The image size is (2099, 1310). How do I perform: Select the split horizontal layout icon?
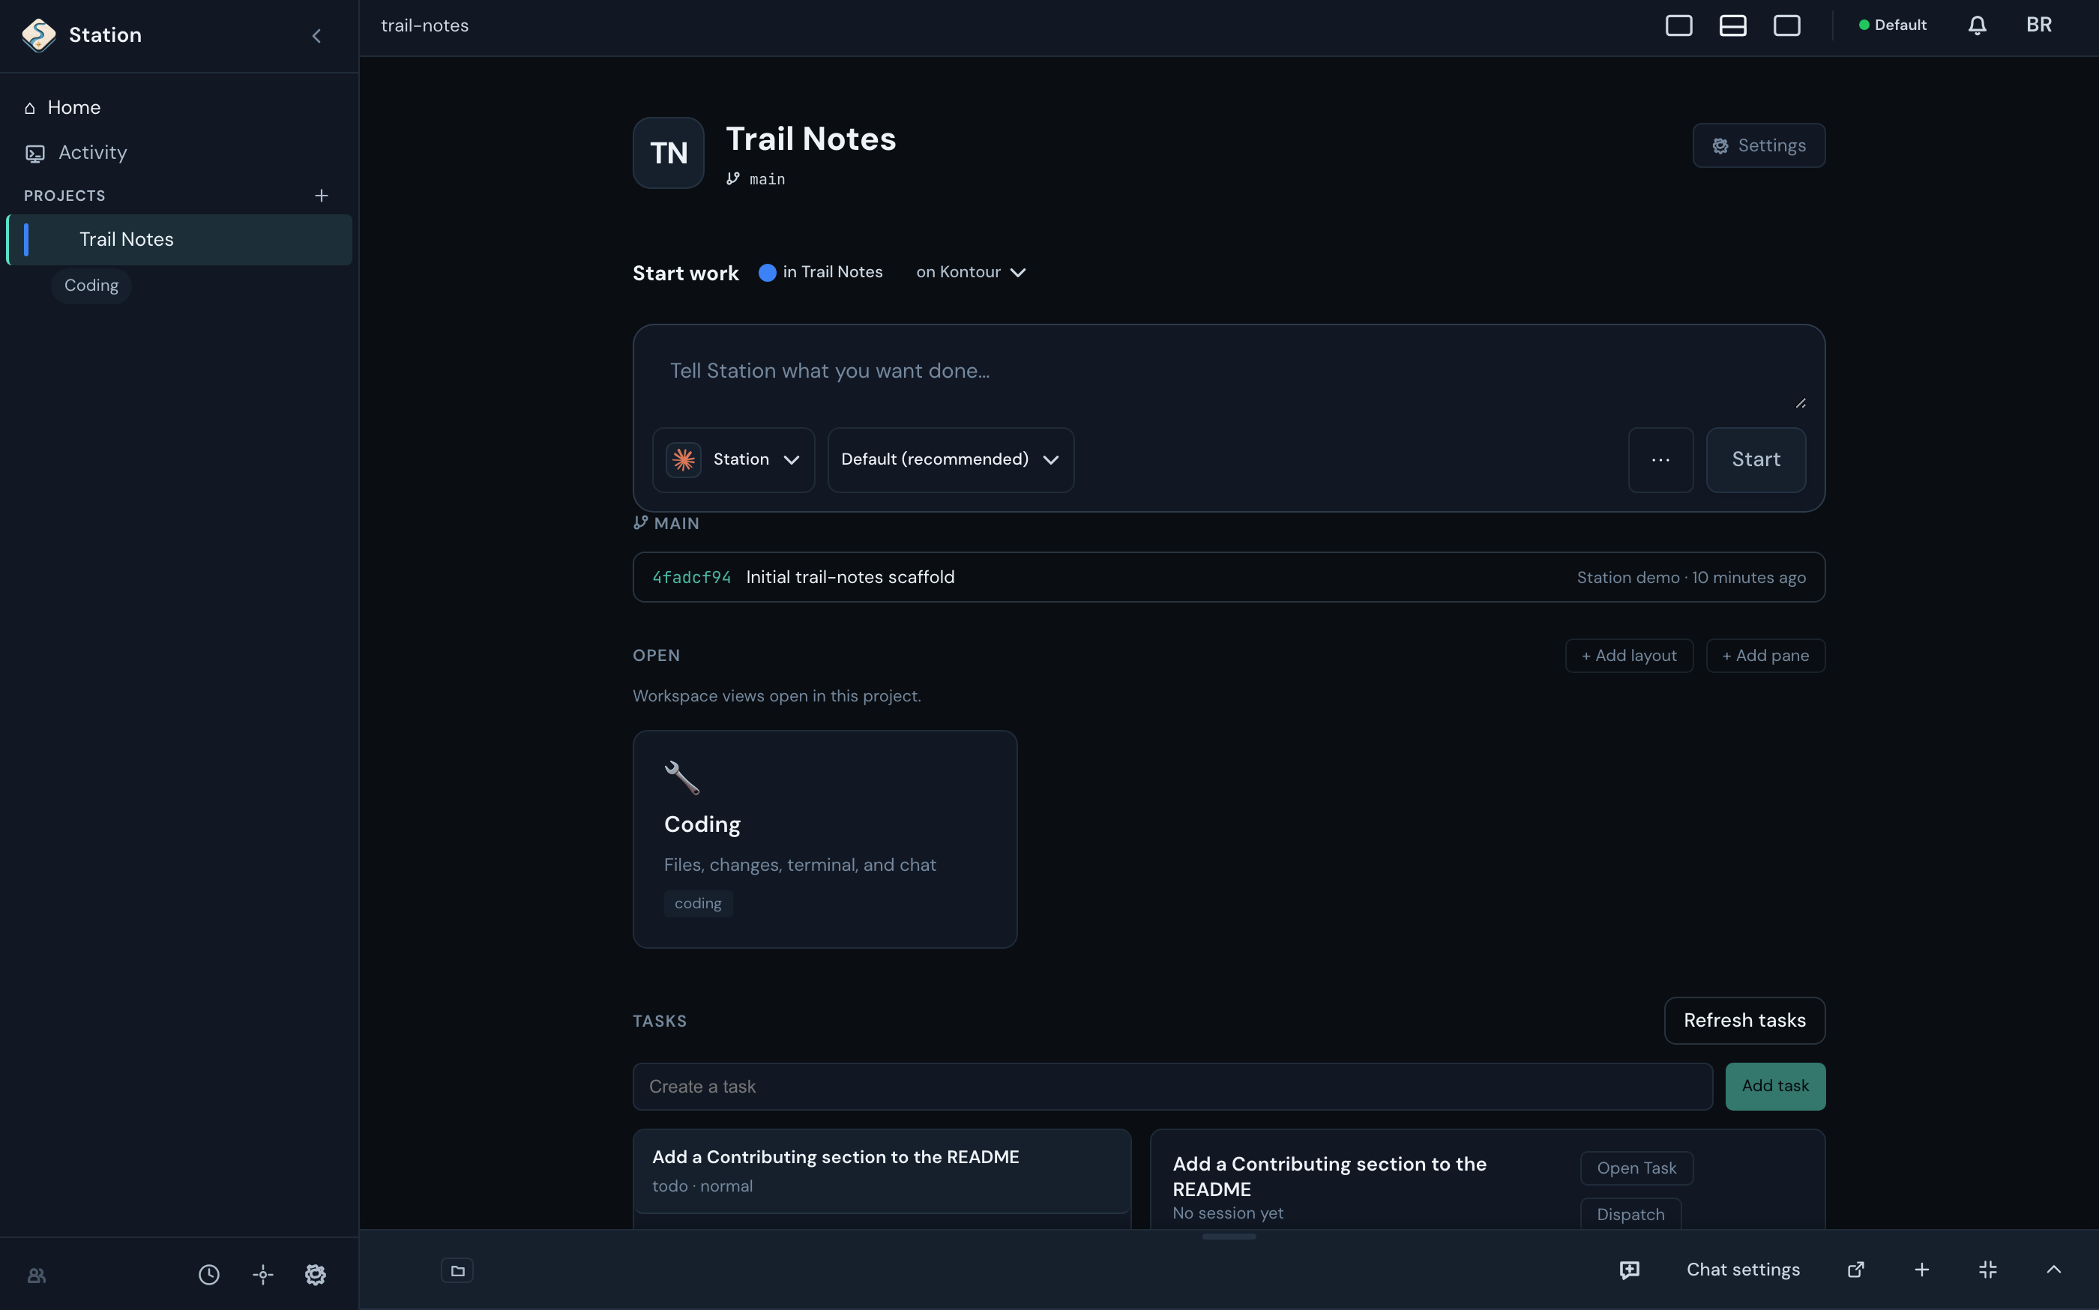[x=1732, y=25]
